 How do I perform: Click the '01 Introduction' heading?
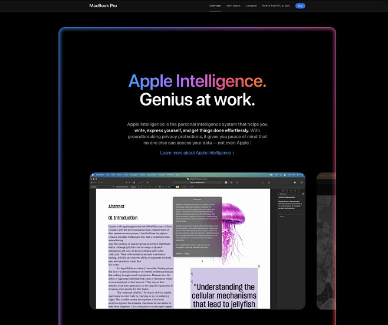(x=123, y=218)
